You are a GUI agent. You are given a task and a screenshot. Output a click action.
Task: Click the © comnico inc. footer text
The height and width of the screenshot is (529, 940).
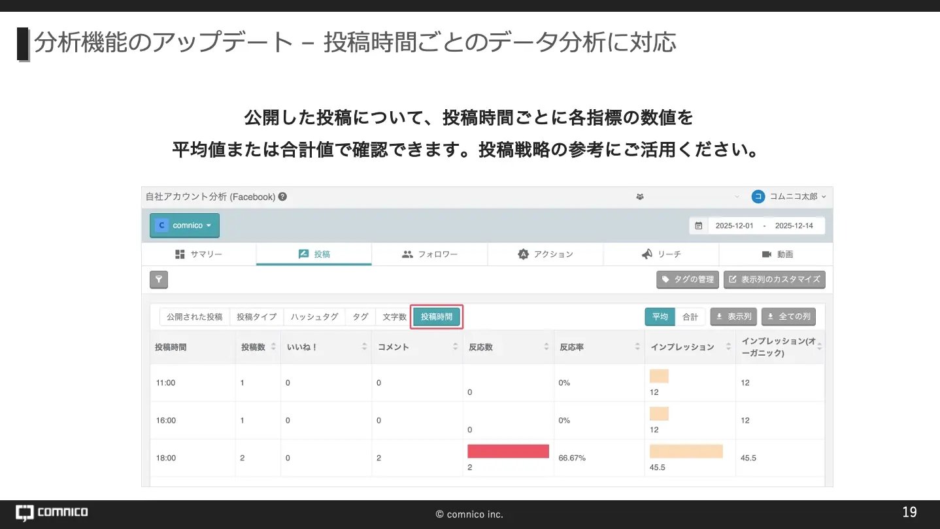[x=469, y=514]
